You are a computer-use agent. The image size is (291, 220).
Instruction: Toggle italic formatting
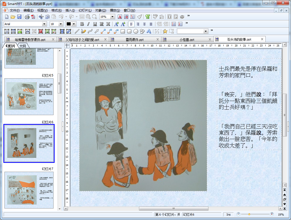tap(89, 24)
